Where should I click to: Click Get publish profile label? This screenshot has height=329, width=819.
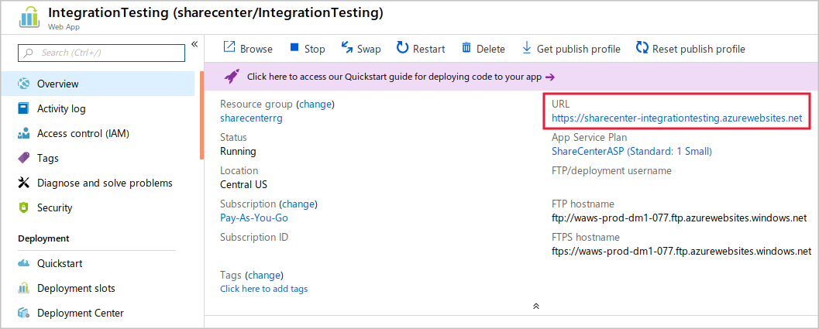(x=578, y=49)
